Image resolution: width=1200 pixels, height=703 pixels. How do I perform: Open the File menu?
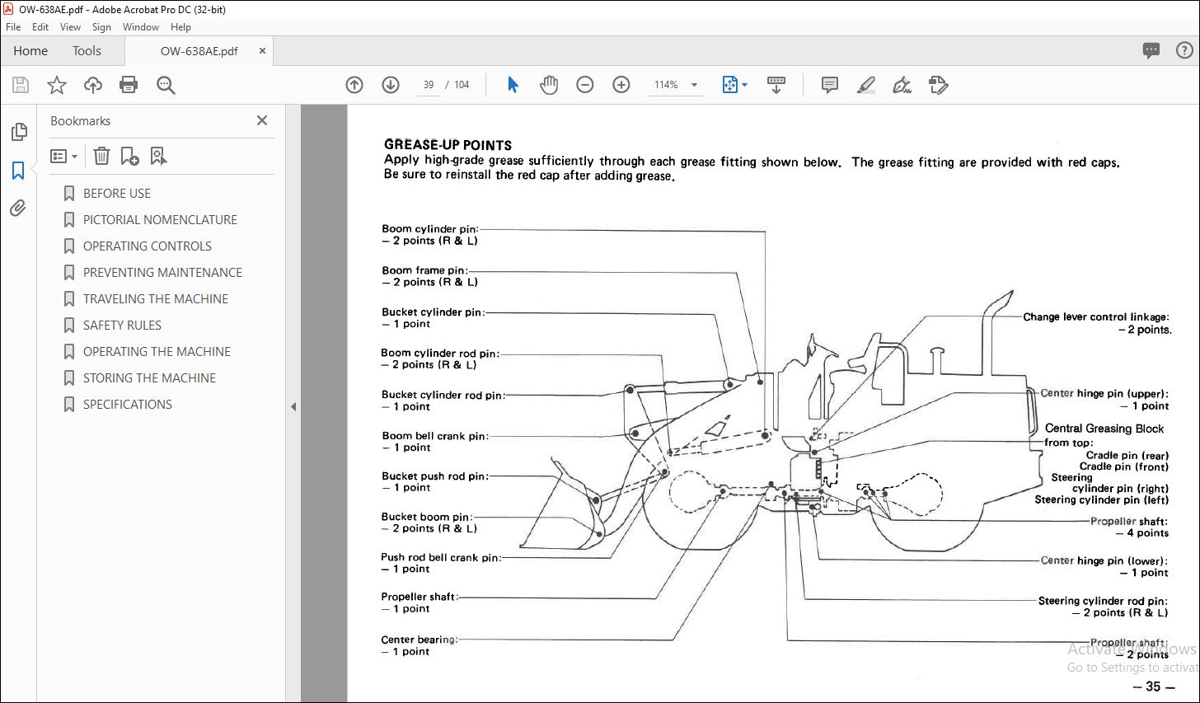(x=13, y=27)
